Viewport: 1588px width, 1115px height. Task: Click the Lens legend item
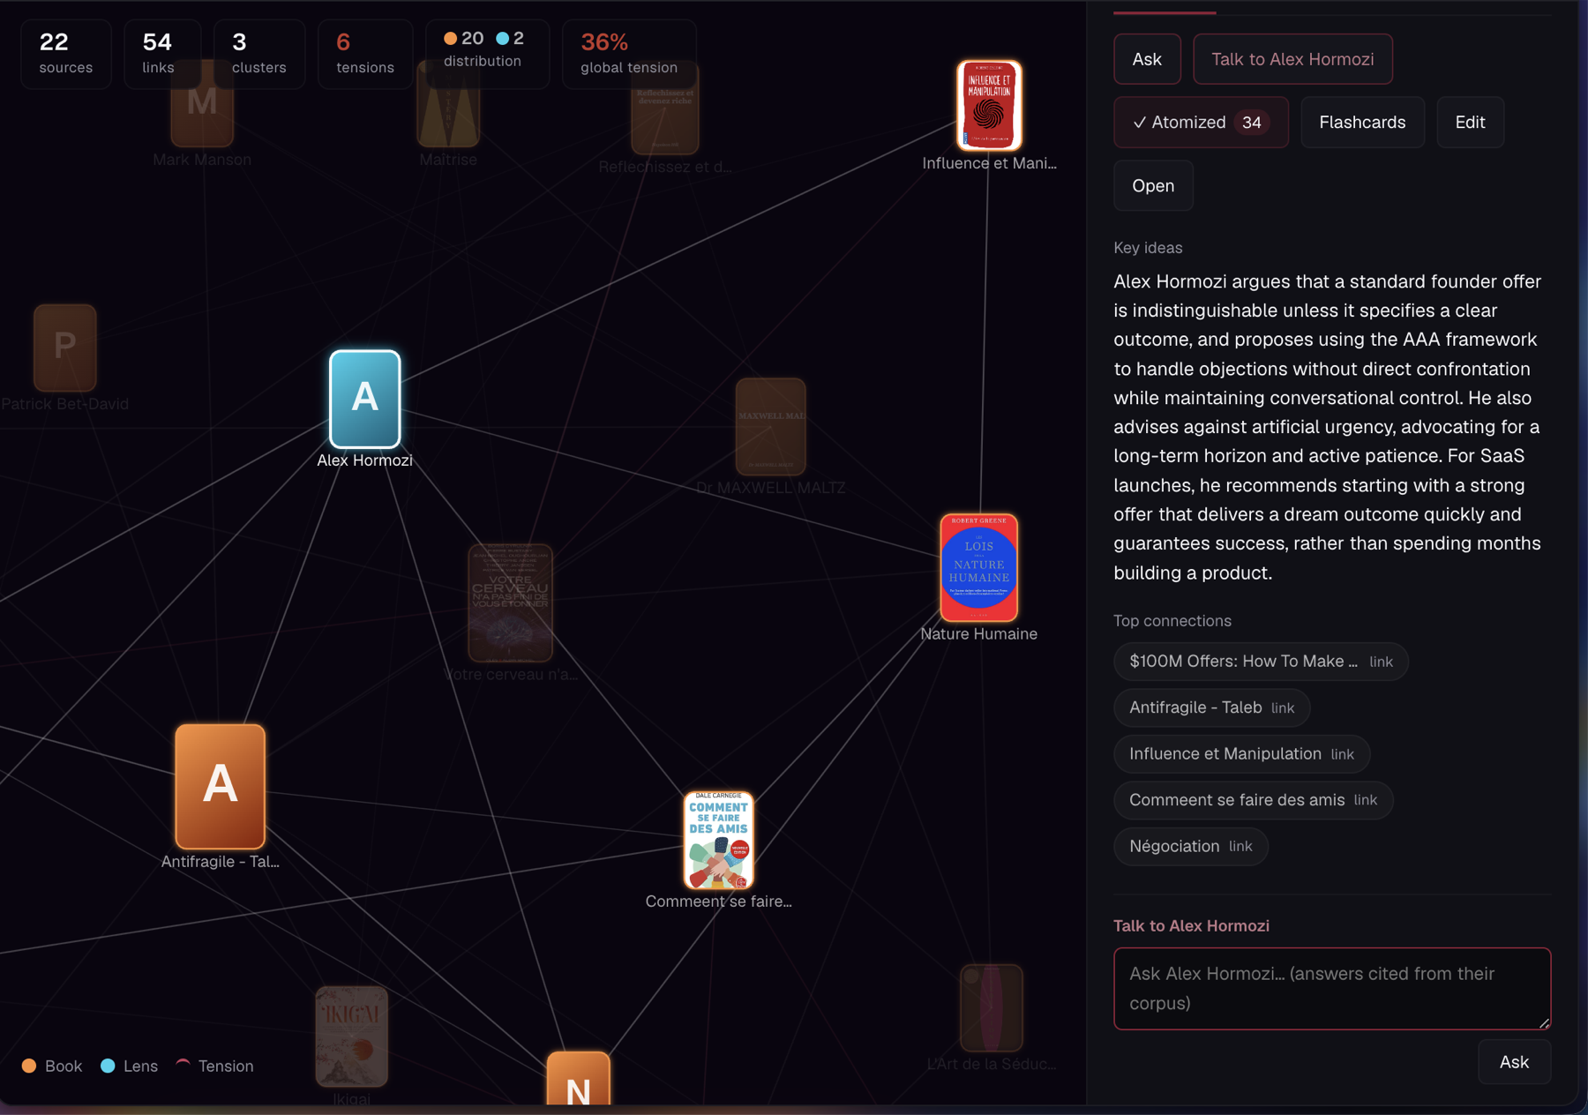click(x=129, y=1066)
